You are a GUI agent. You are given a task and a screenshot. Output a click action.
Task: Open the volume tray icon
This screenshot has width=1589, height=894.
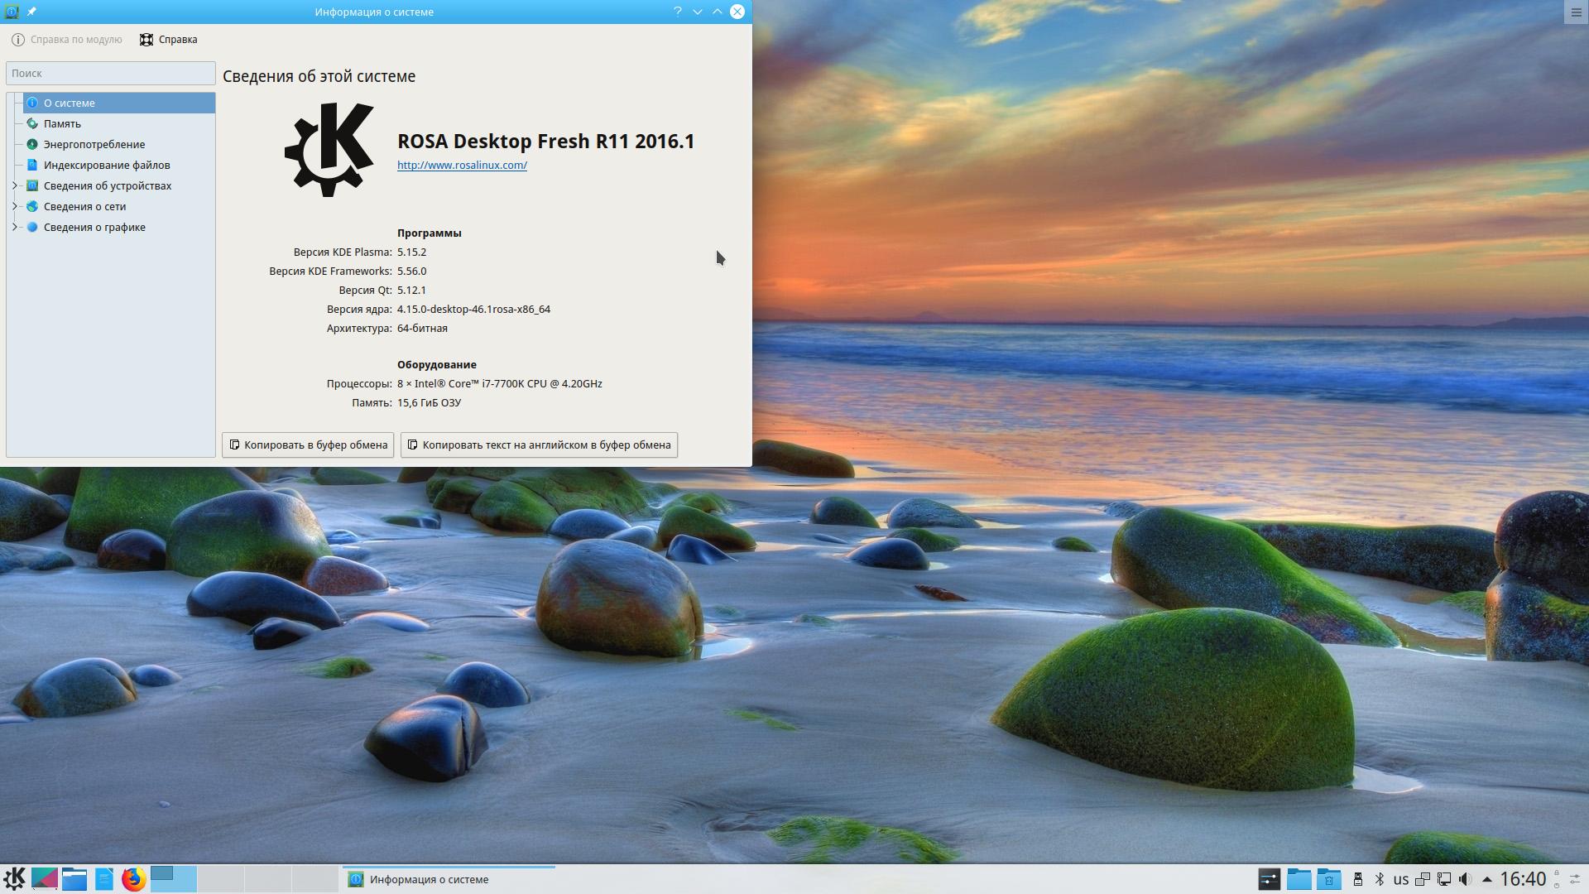1465,879
